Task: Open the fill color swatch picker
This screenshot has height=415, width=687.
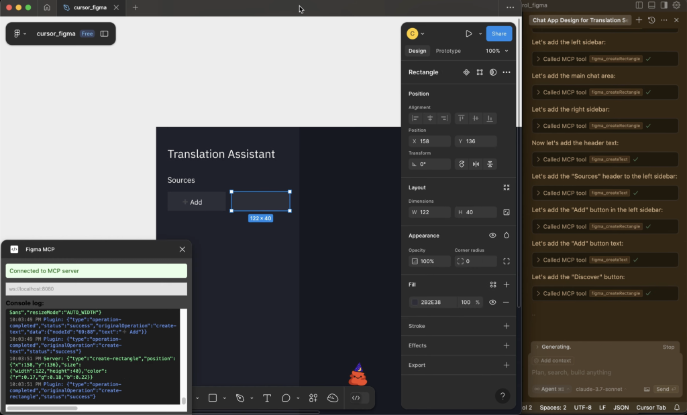Action: [415, 303]
